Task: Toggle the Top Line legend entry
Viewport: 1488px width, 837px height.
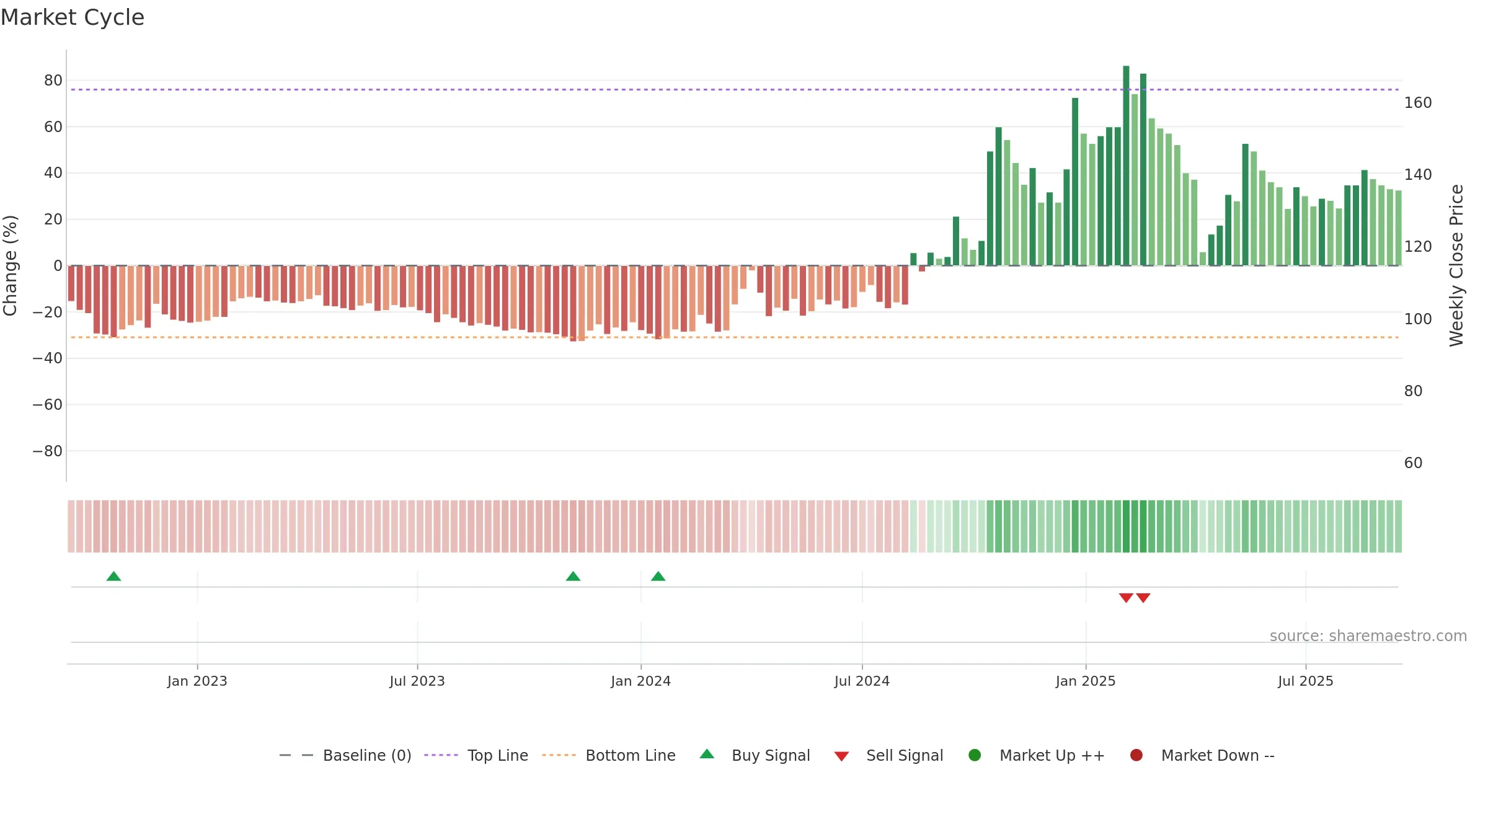Action: point(476,755)
